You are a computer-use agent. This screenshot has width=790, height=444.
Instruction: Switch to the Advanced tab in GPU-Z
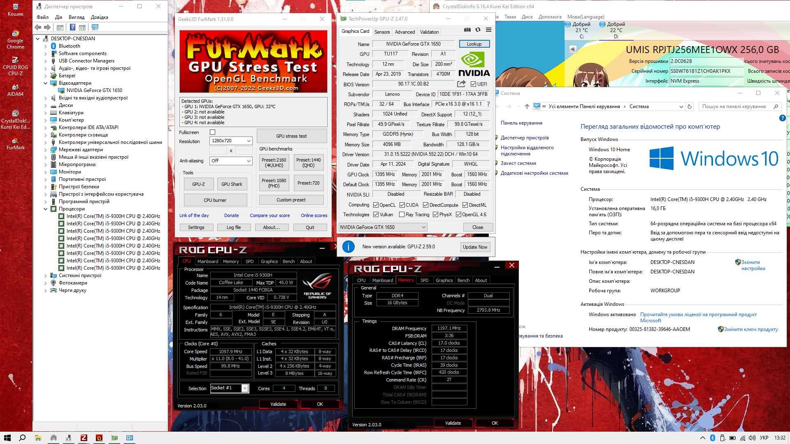(405, 32)
